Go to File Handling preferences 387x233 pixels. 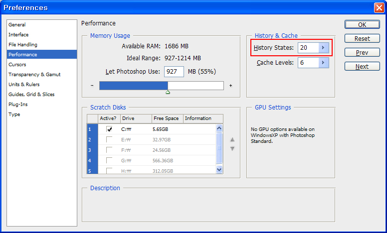(x=23, y=45)
